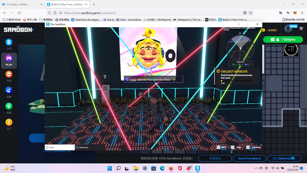307x173 pixels.
Task: Open Windows Start menu
Action: (109, 168)
